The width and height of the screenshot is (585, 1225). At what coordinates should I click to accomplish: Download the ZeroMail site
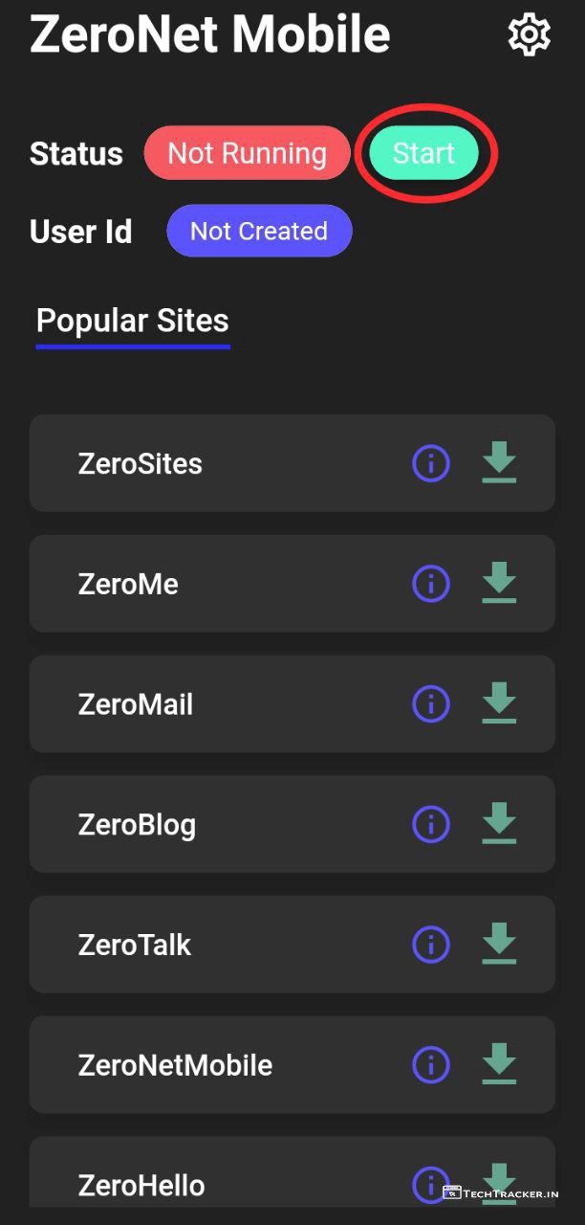tap(499, 704)
